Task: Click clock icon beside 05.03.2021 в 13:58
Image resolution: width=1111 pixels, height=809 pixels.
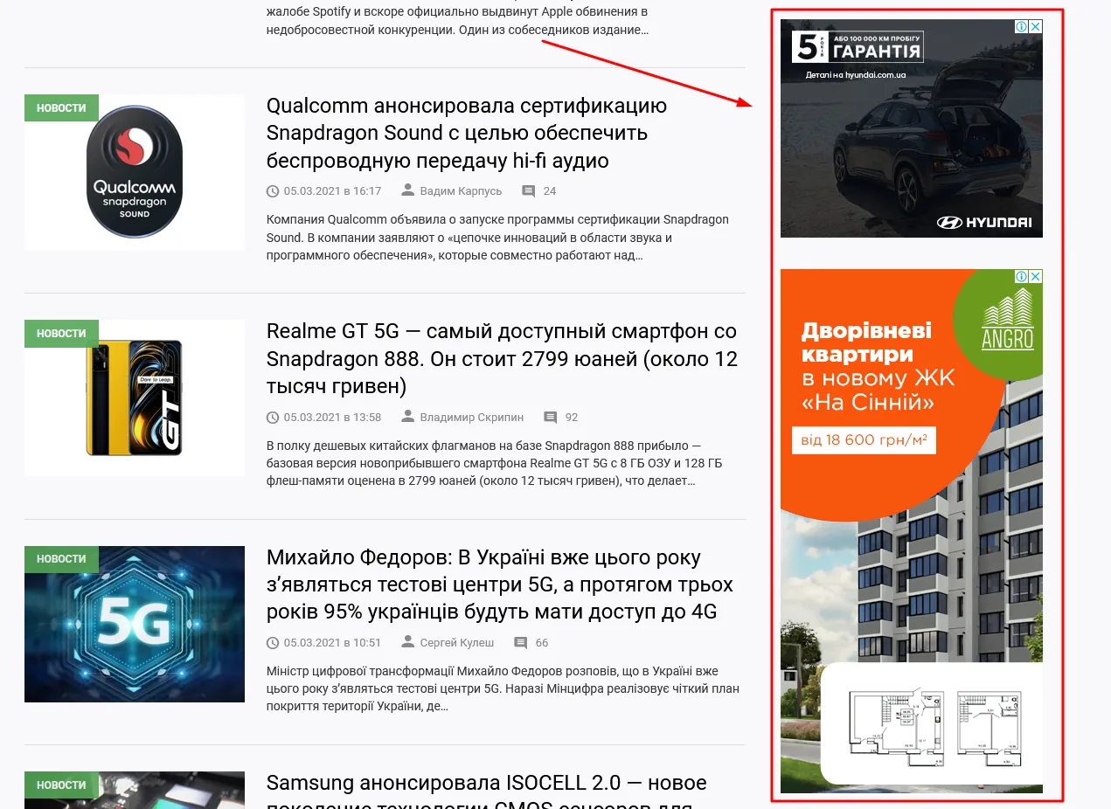Action: [273, 418]
